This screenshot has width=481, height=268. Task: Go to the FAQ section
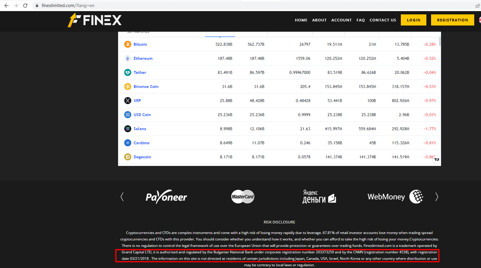tap(361, 20)
